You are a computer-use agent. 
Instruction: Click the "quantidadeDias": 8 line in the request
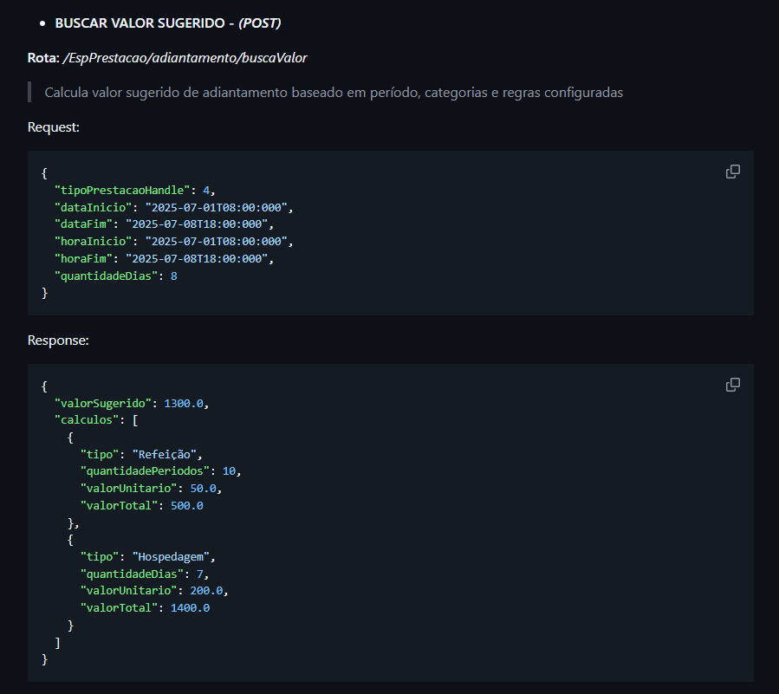pyautogui.click(x=116, y=276)
